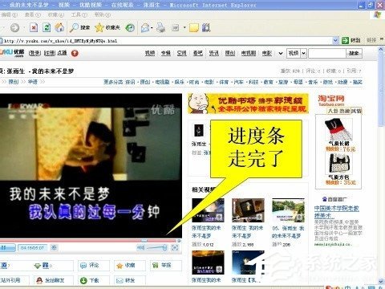Image resolution: width=385 pixels, height=289 pixels.
Task: Toggle the player pause/play button
Action: click(x=7, y=248)
